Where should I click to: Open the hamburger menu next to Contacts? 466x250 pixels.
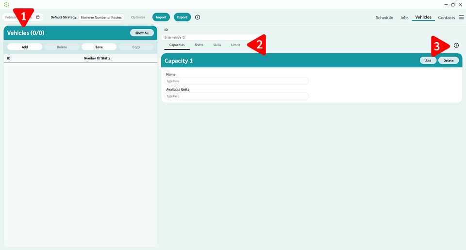(x=461, y=17)
